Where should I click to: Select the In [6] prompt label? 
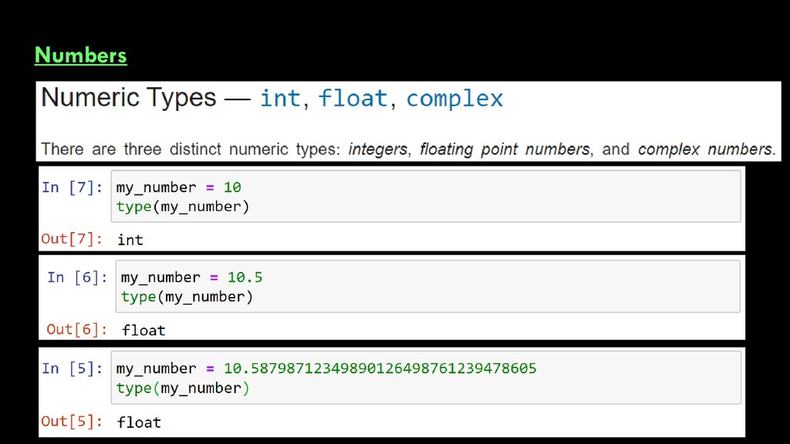pos(77,277)
